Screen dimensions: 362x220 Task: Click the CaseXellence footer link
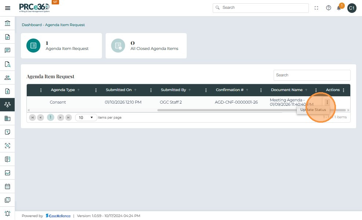58,216
